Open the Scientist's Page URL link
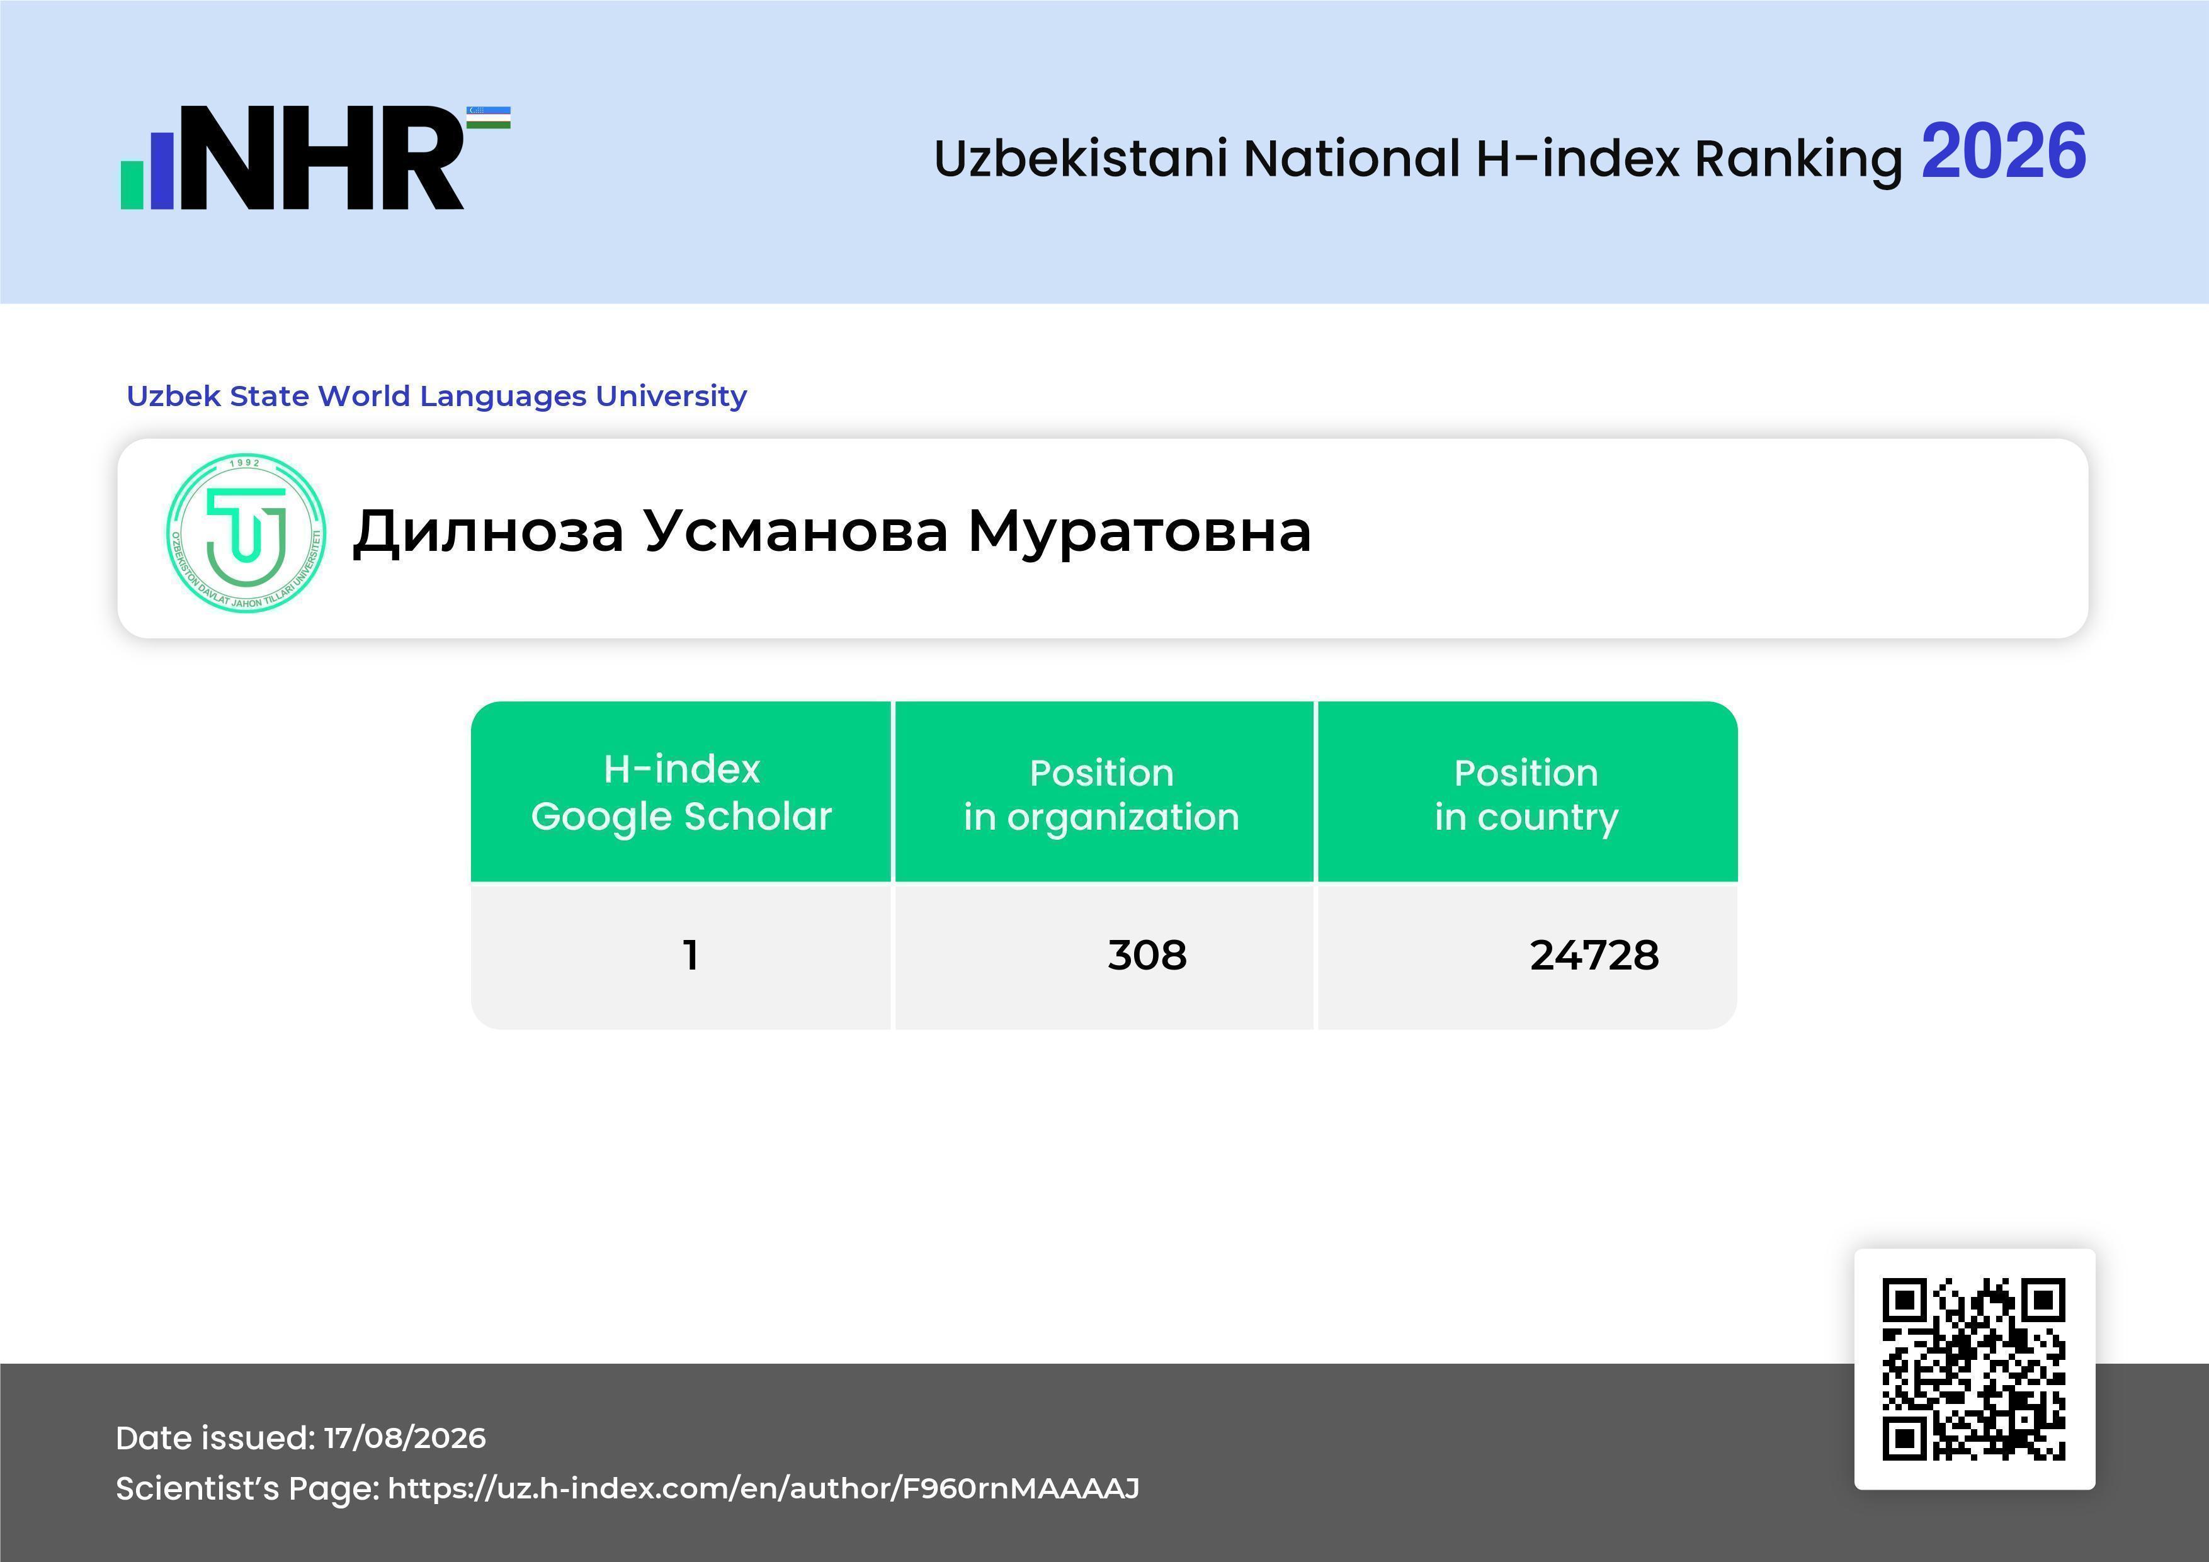This screenshot has width=2209, height=1562. coord(763,1489)
